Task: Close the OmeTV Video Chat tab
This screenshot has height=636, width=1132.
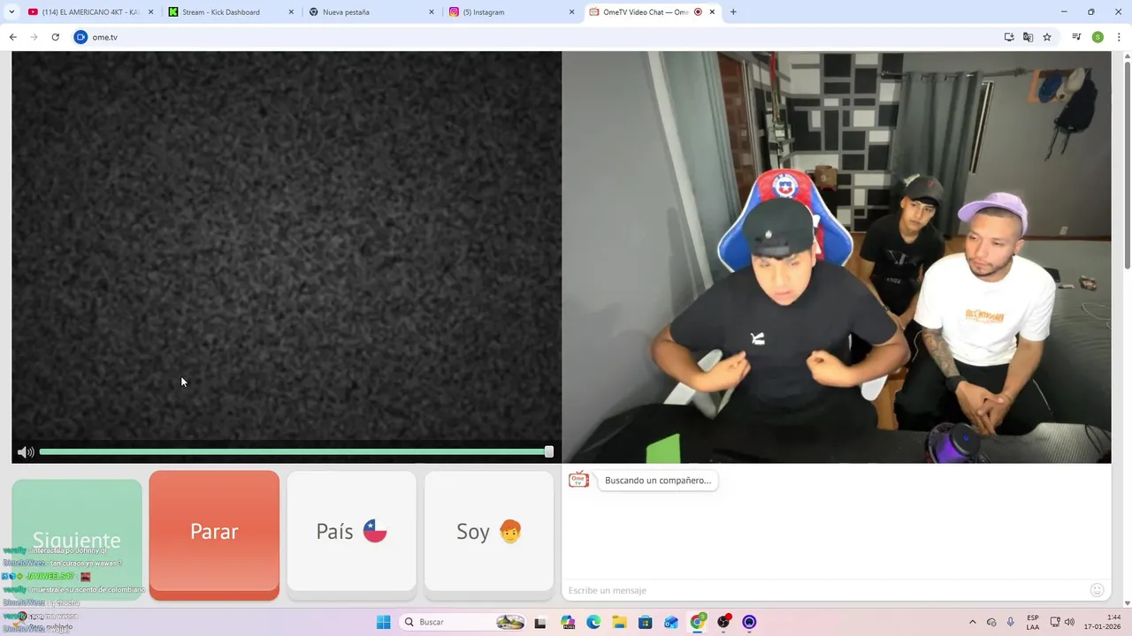Action: (712, 12)
